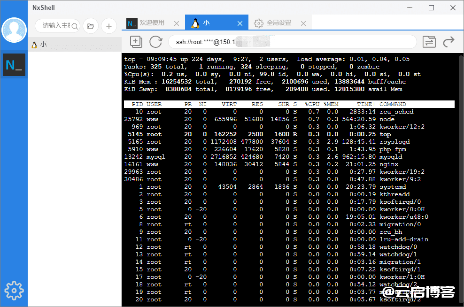Open the folder icon beside host search field

pyautogui.click(x=90, y=26)
